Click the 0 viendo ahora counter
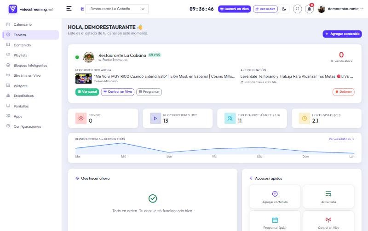The width and height of the screenshot is (368, 231). click(x=341, y=57)
